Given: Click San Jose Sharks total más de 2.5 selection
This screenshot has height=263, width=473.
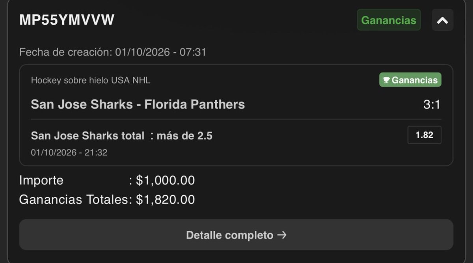Looking at the screenshot, I should click(121, 136).
